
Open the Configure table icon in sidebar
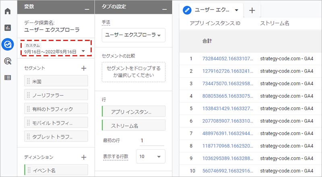coord(8,78)
